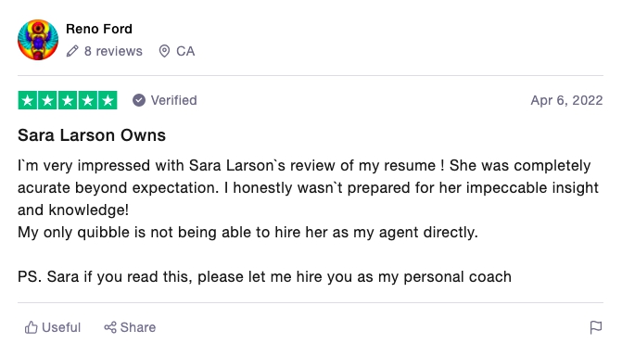Click the second green rating star
Viewport: 622px width, 356px height.
tap(47, 100)
